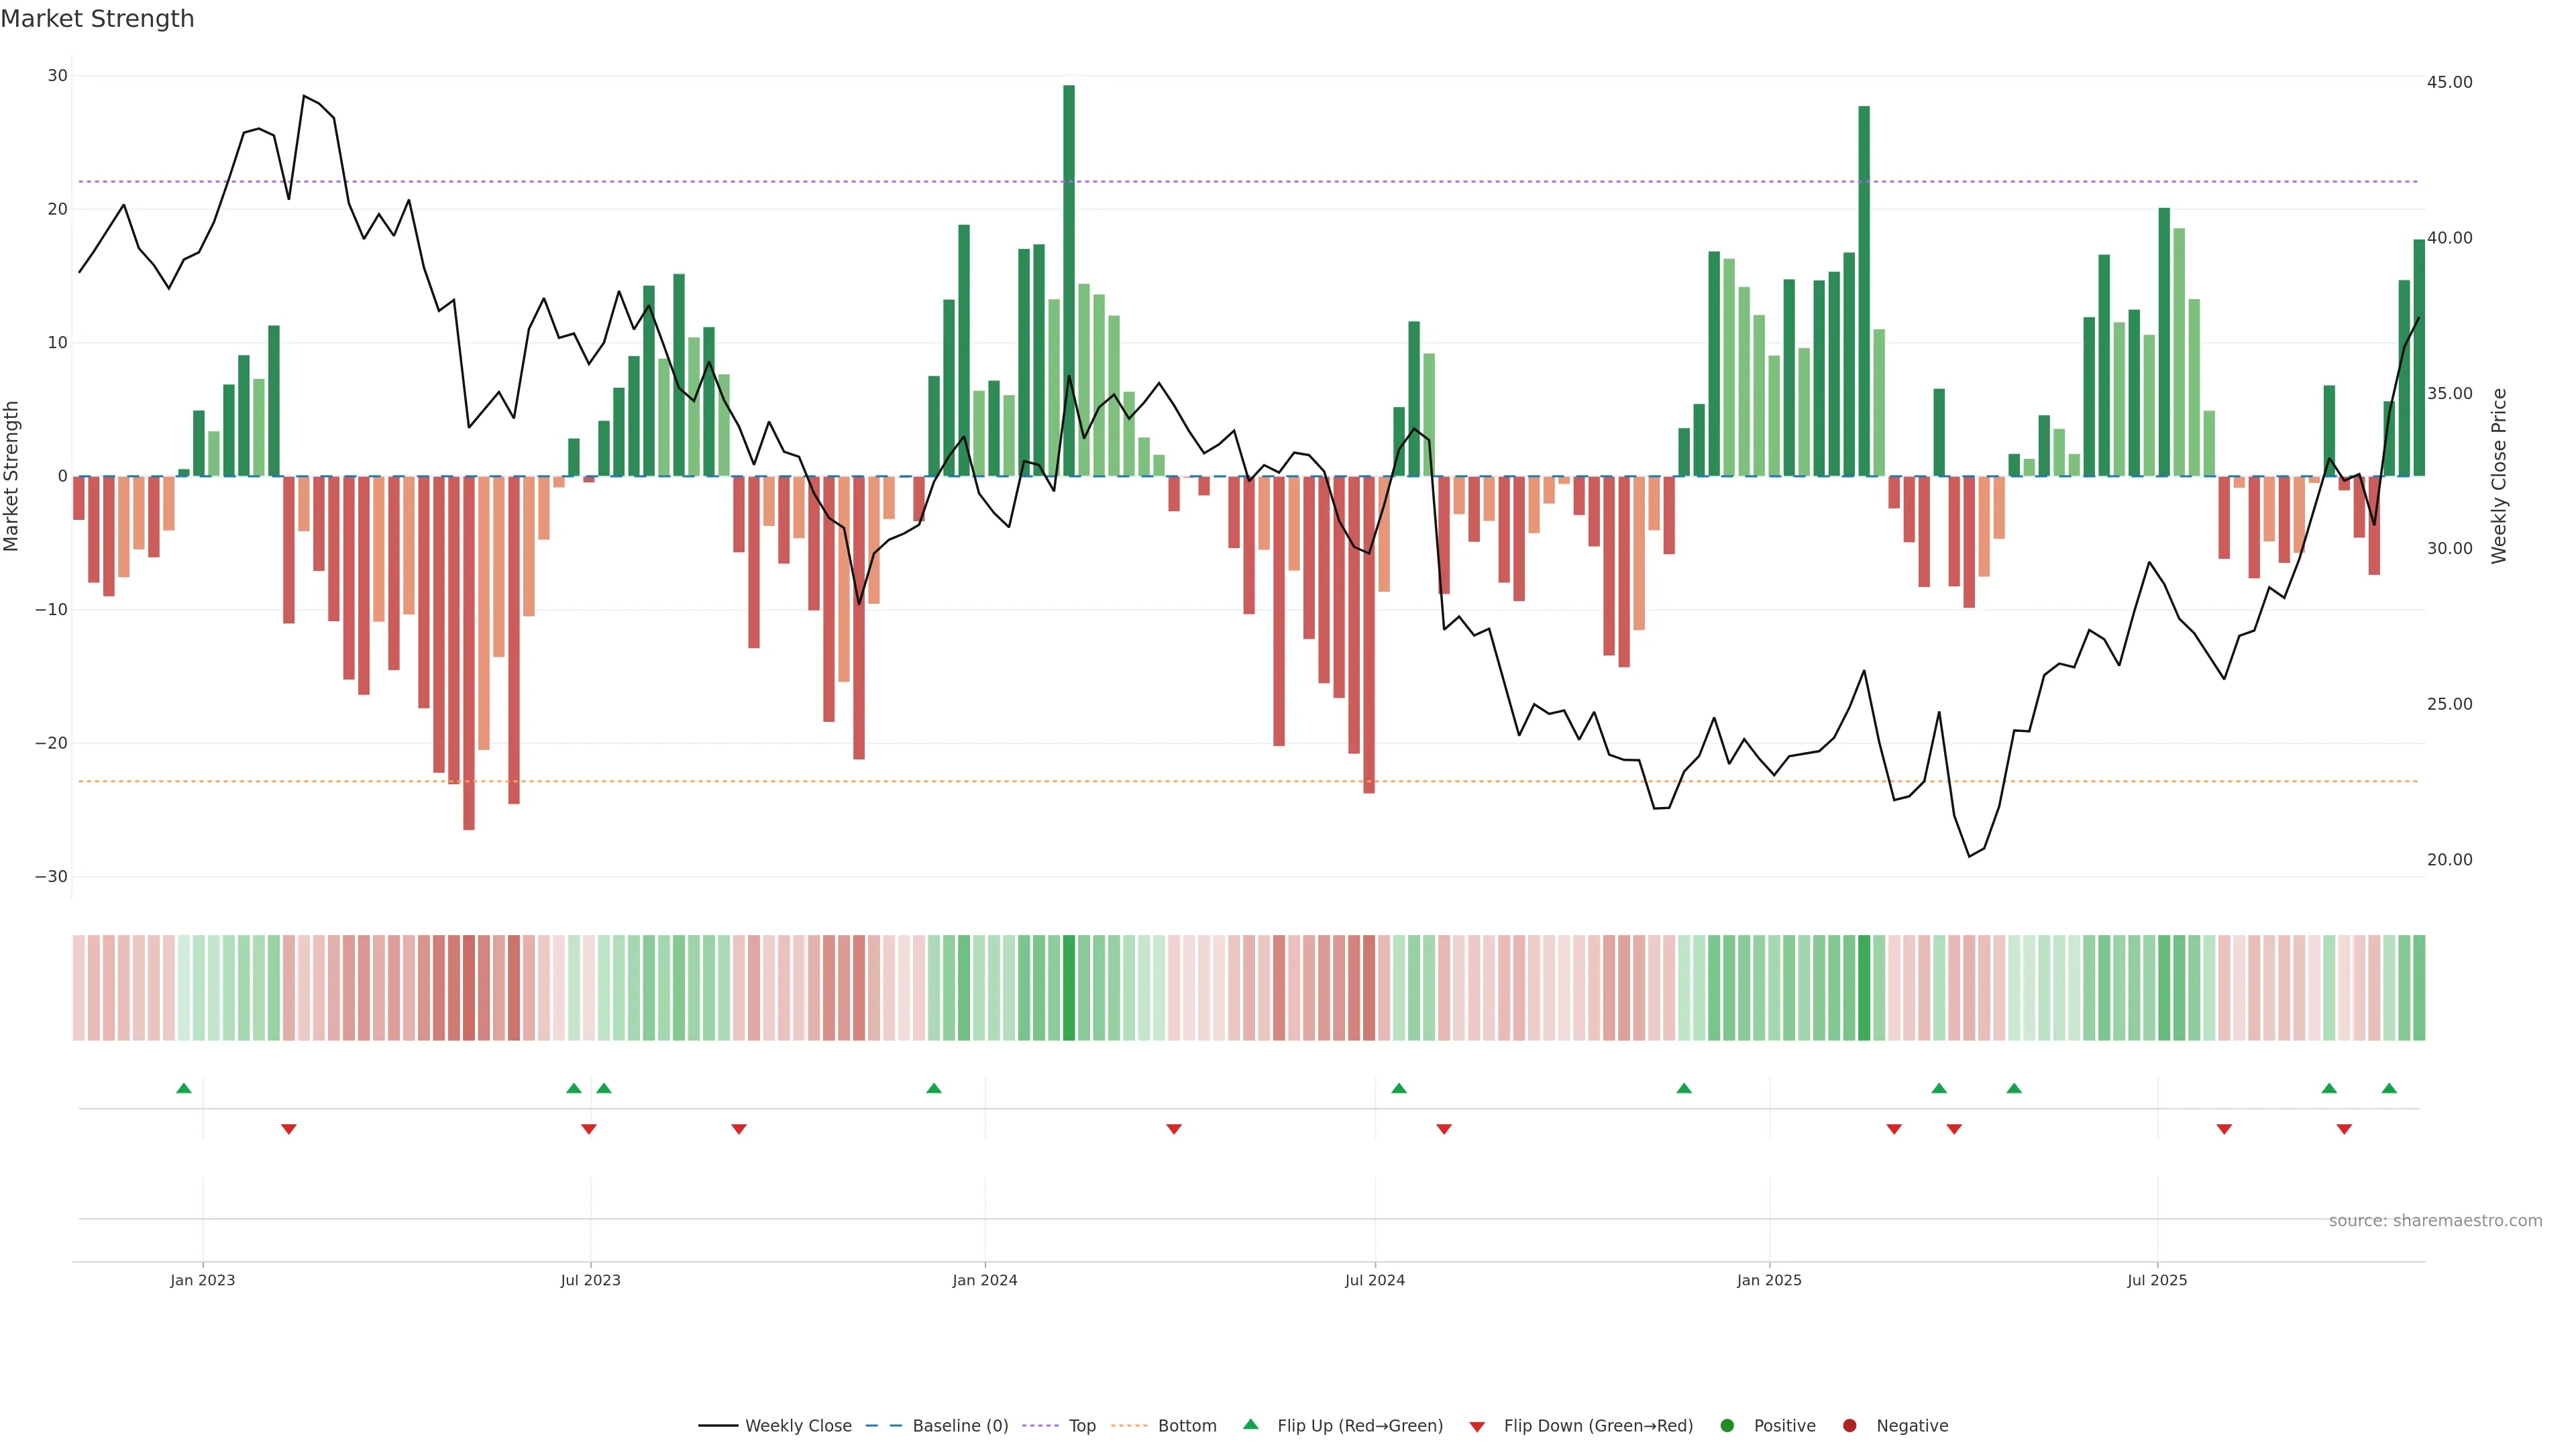Click Jan 2024 x-axis label
This screenshot has width=2576, height=1449.
[x=985, y=1280]
